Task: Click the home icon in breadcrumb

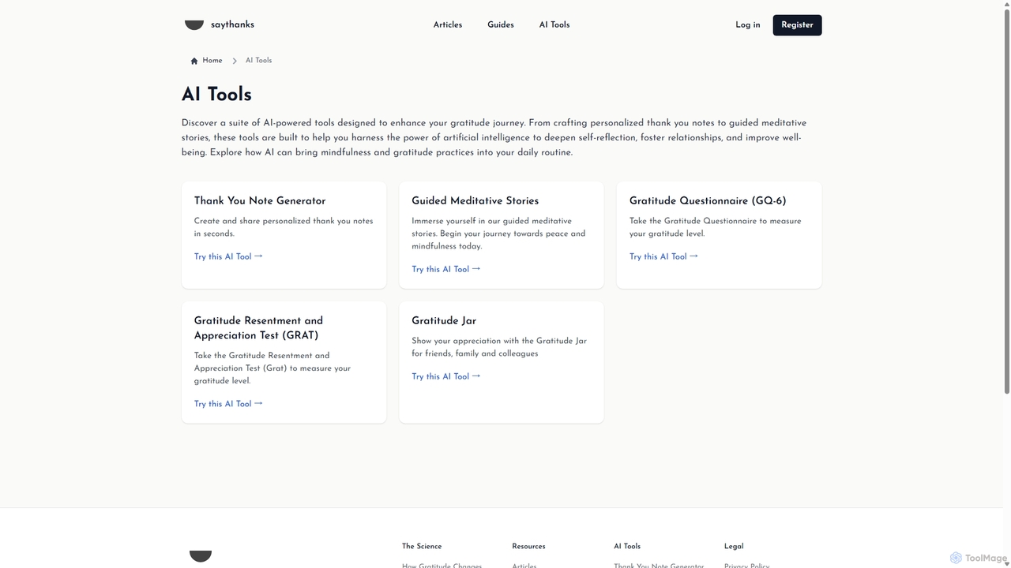Action: click(194, 61)
